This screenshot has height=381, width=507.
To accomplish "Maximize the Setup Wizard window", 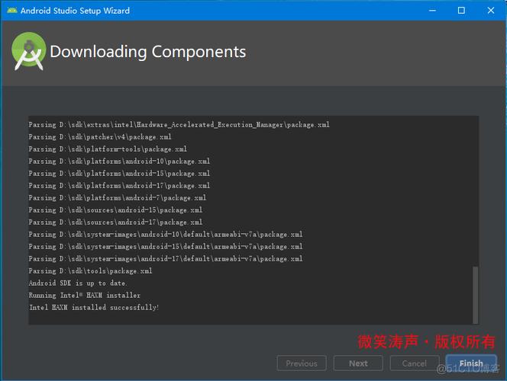I will tap(460, 11).
